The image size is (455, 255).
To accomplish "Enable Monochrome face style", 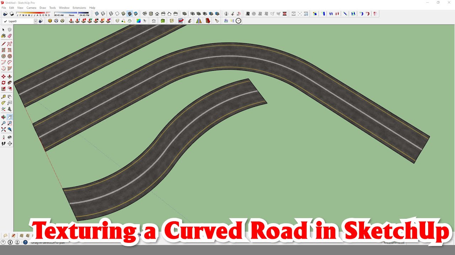I will 135,14.
